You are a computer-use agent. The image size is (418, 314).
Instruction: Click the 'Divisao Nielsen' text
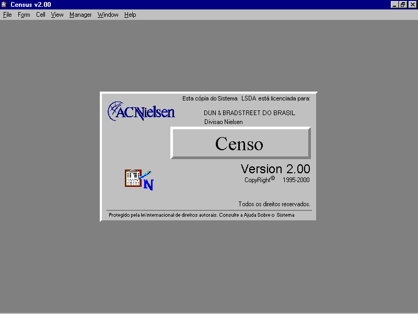tap(224, 122)
